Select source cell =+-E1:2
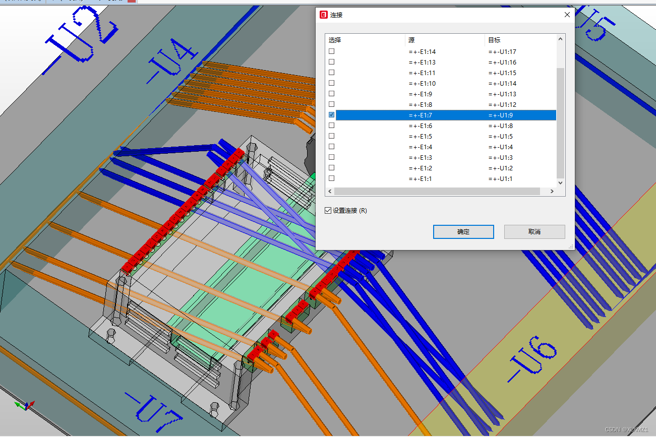 coord(421,168)
